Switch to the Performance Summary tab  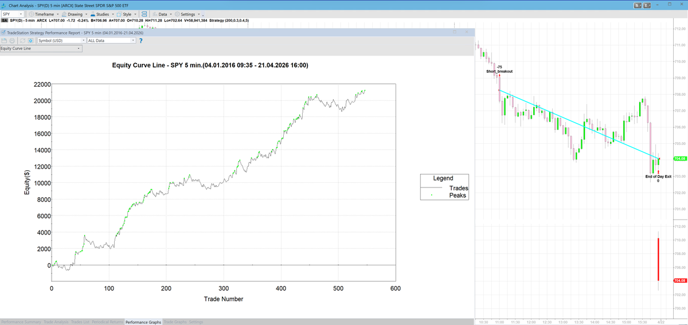pos(21,322)
